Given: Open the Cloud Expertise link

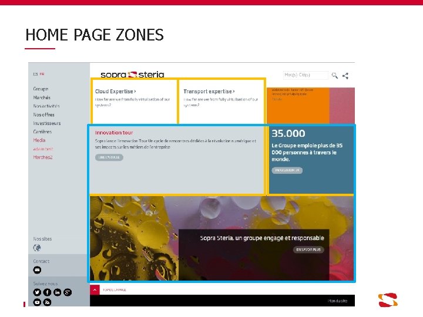Looking at the screenshot, I should tap(116, 92).
